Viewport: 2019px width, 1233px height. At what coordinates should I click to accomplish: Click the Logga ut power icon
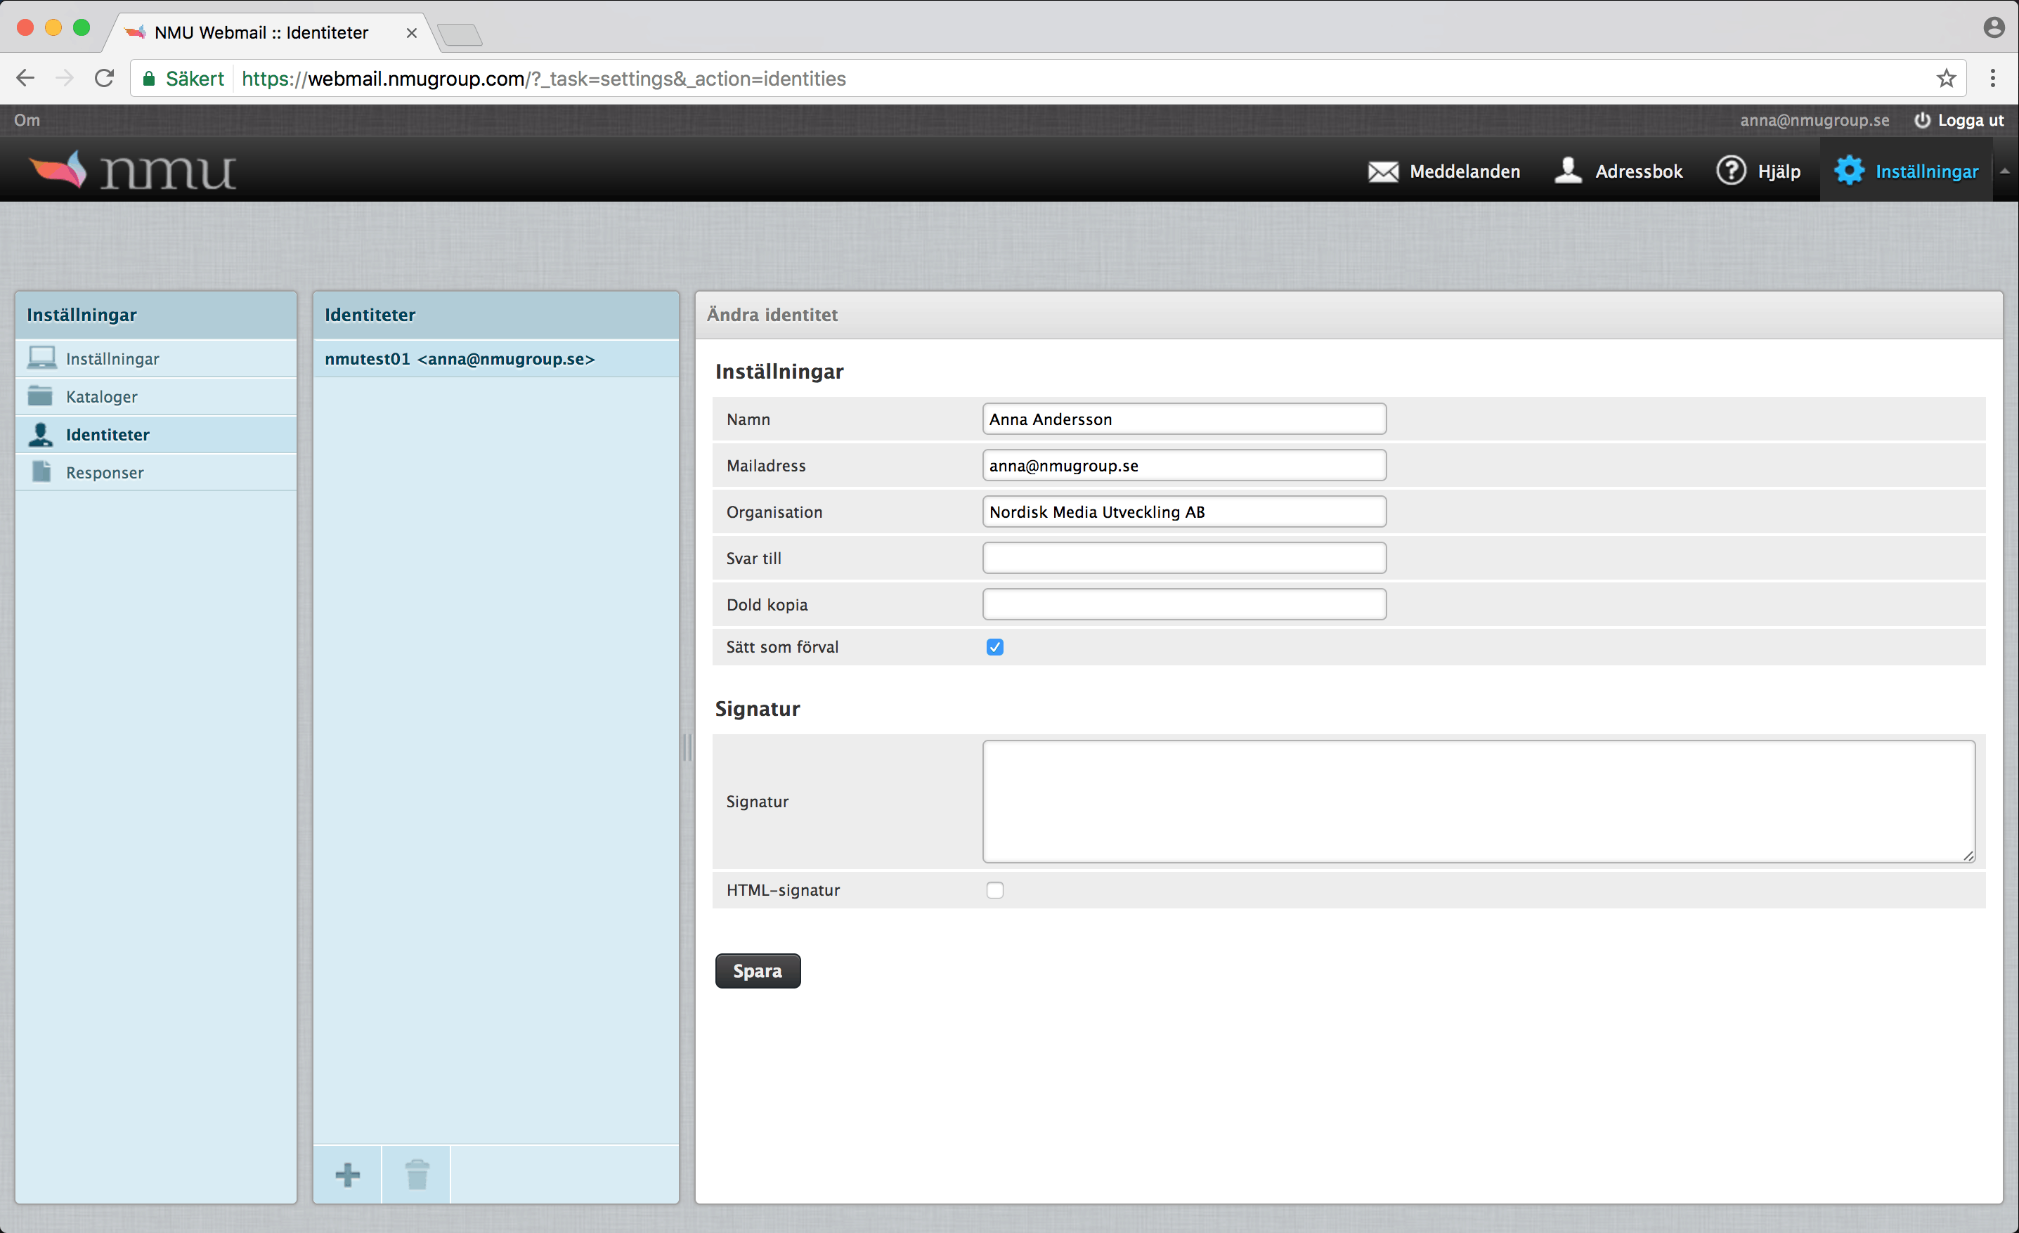tap(1921, 120)
